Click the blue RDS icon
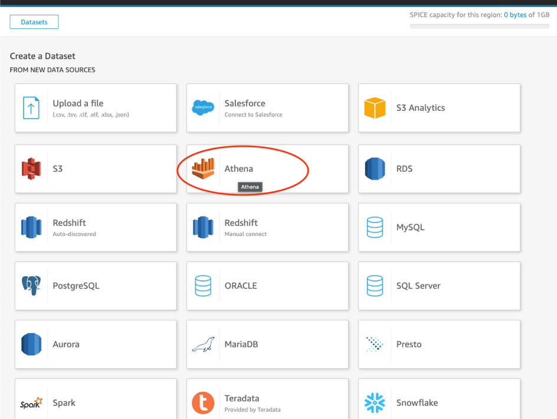 375,169
